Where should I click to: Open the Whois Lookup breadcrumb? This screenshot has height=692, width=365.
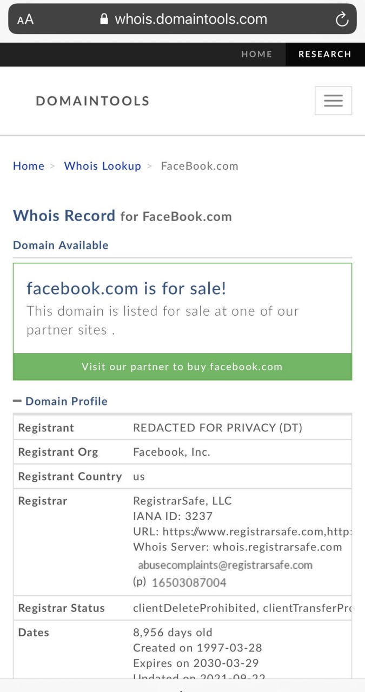pos(103,166)
